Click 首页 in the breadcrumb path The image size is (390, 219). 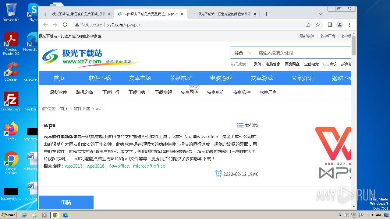click(x=64, y=109)
